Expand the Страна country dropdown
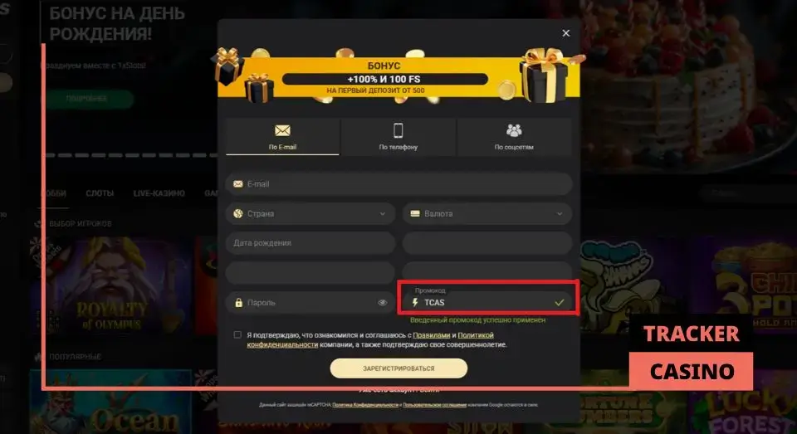Image resolution: width=797 pixels, height=434 pixels. 310,213
